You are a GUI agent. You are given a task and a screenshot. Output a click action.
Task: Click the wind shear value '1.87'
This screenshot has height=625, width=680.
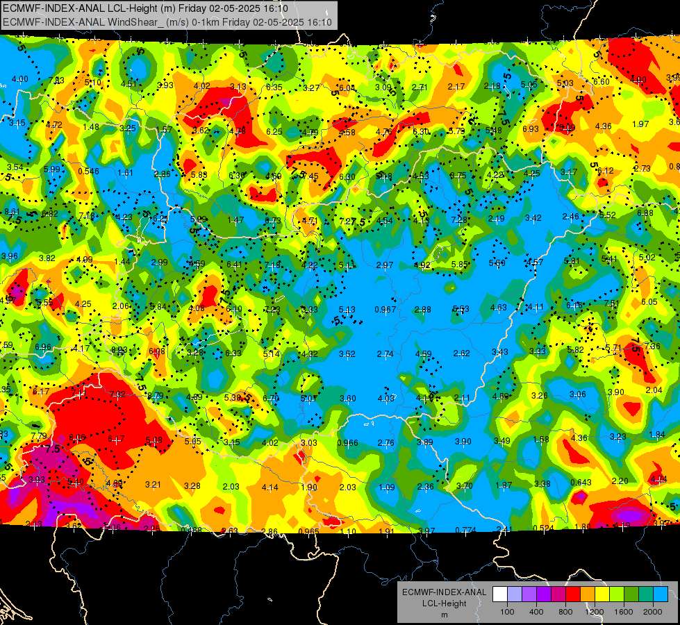(504, 485)
